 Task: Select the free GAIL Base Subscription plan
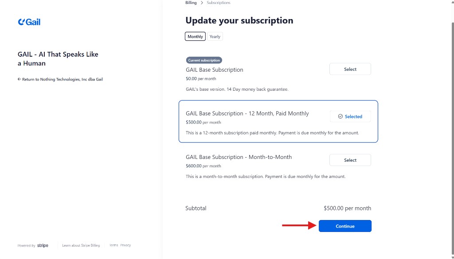click(350, 69)
